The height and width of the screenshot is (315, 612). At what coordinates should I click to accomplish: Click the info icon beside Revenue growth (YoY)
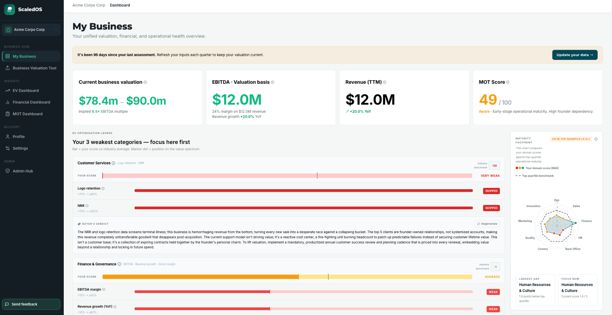pyautogui.click(x=115, y=307)
